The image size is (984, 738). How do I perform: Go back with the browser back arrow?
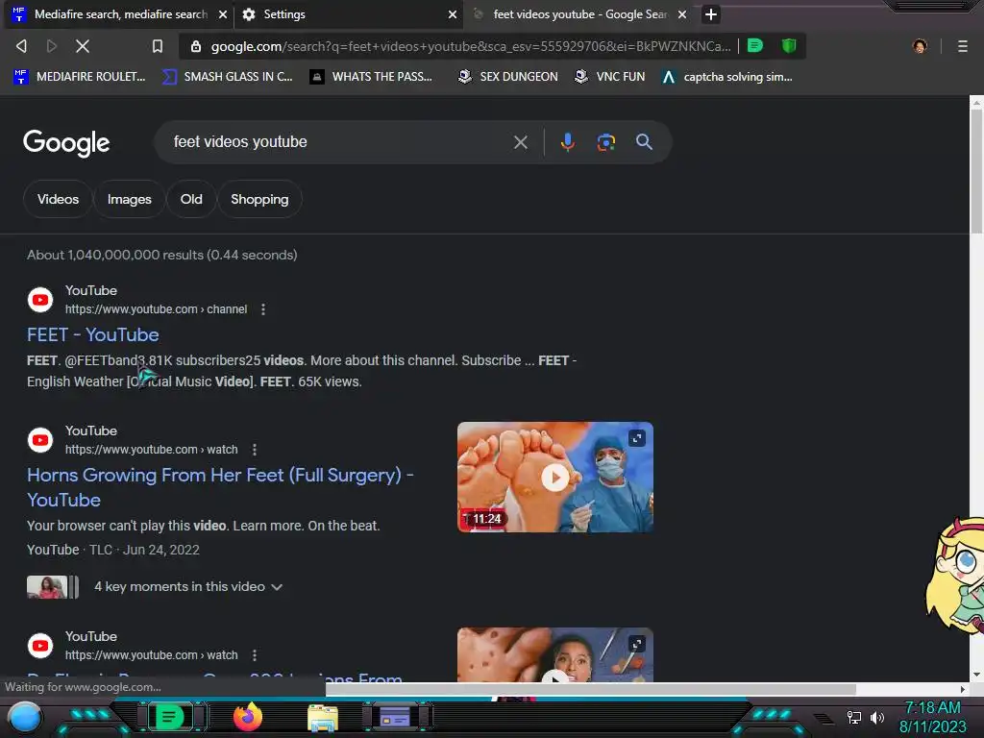coord(21,46)
